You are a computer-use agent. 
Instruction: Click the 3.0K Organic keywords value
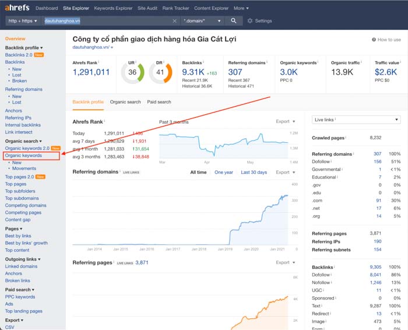(289, 72)
